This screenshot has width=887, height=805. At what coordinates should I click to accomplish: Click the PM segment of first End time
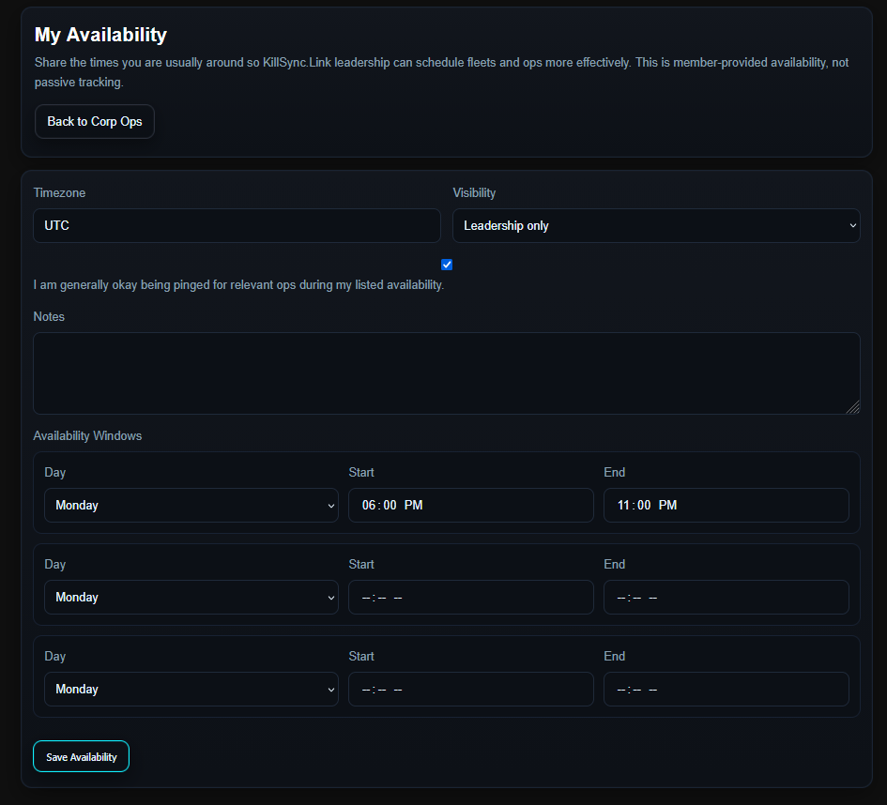pos(667,506)
